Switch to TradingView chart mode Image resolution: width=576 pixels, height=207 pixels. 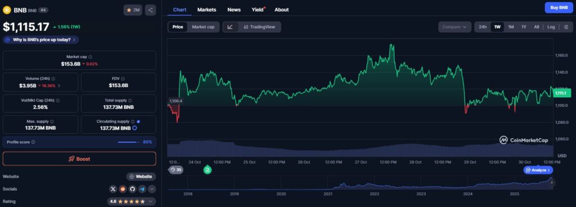click(259, 27)
